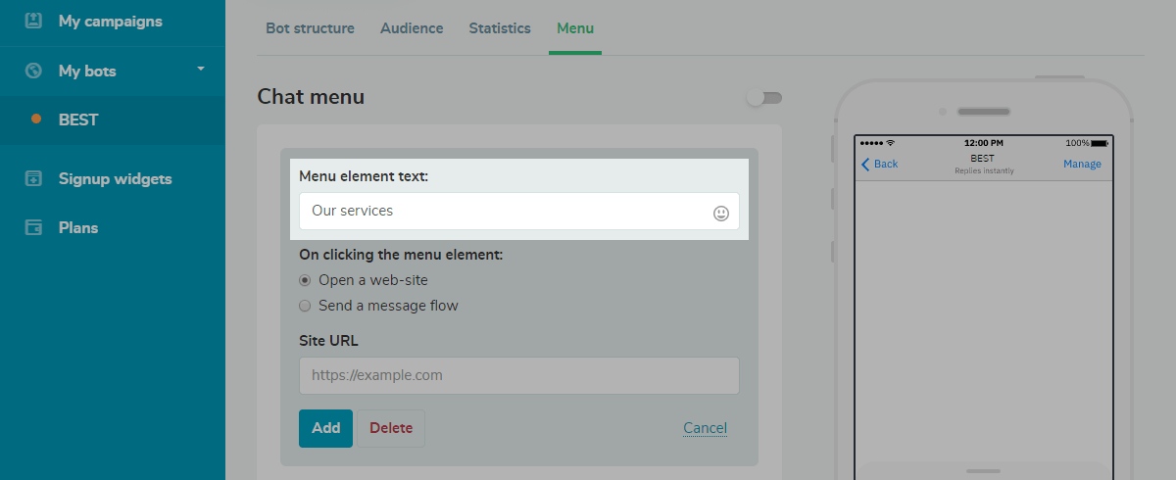Click the My bots globe icon
This screenshot has height=480, width=1176.
[x=33, y=71]
